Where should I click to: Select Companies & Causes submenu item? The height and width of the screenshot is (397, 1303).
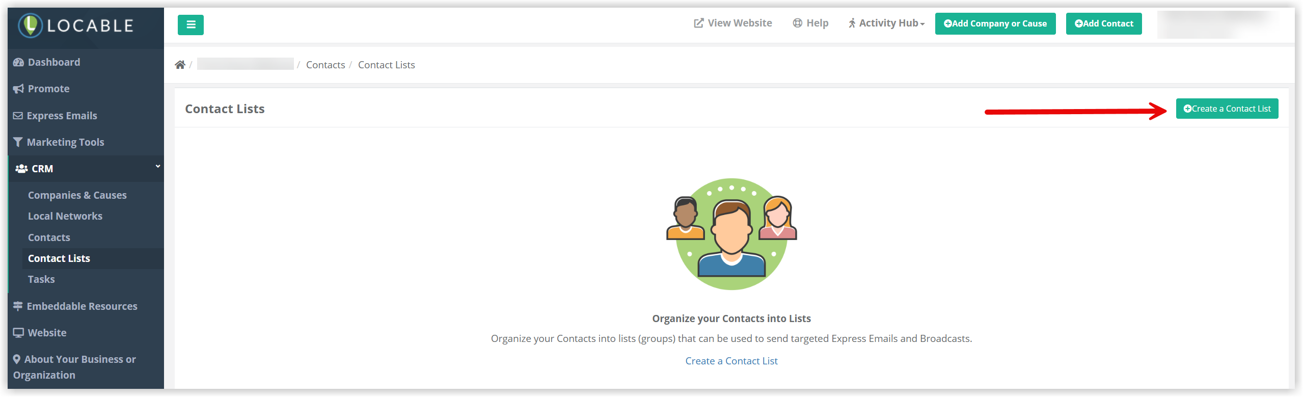coord(77,195)
